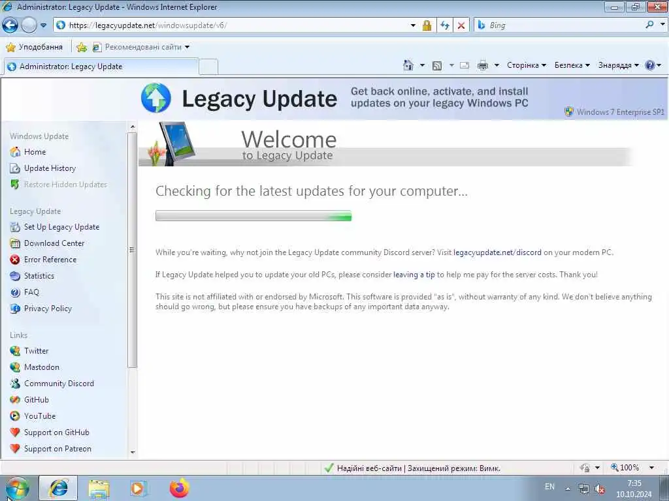Click the muted volume tray icon

(600, 489)
